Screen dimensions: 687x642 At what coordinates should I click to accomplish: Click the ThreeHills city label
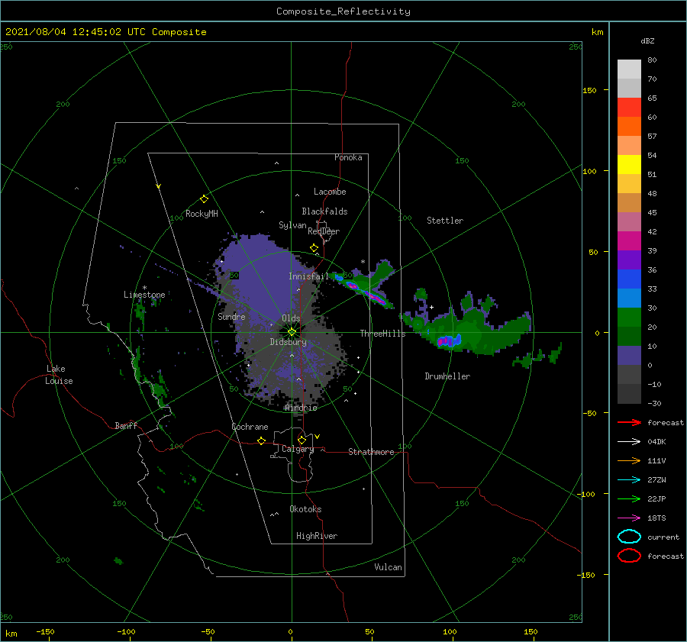pos(383,334)
